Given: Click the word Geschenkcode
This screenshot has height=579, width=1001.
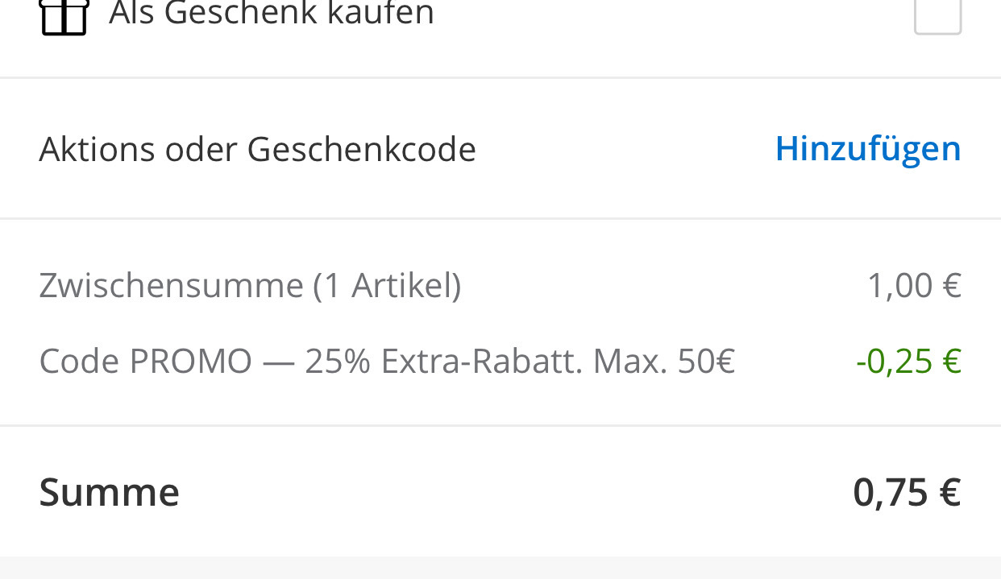Looking at the screenshot, I should click(x=361, y=150).
